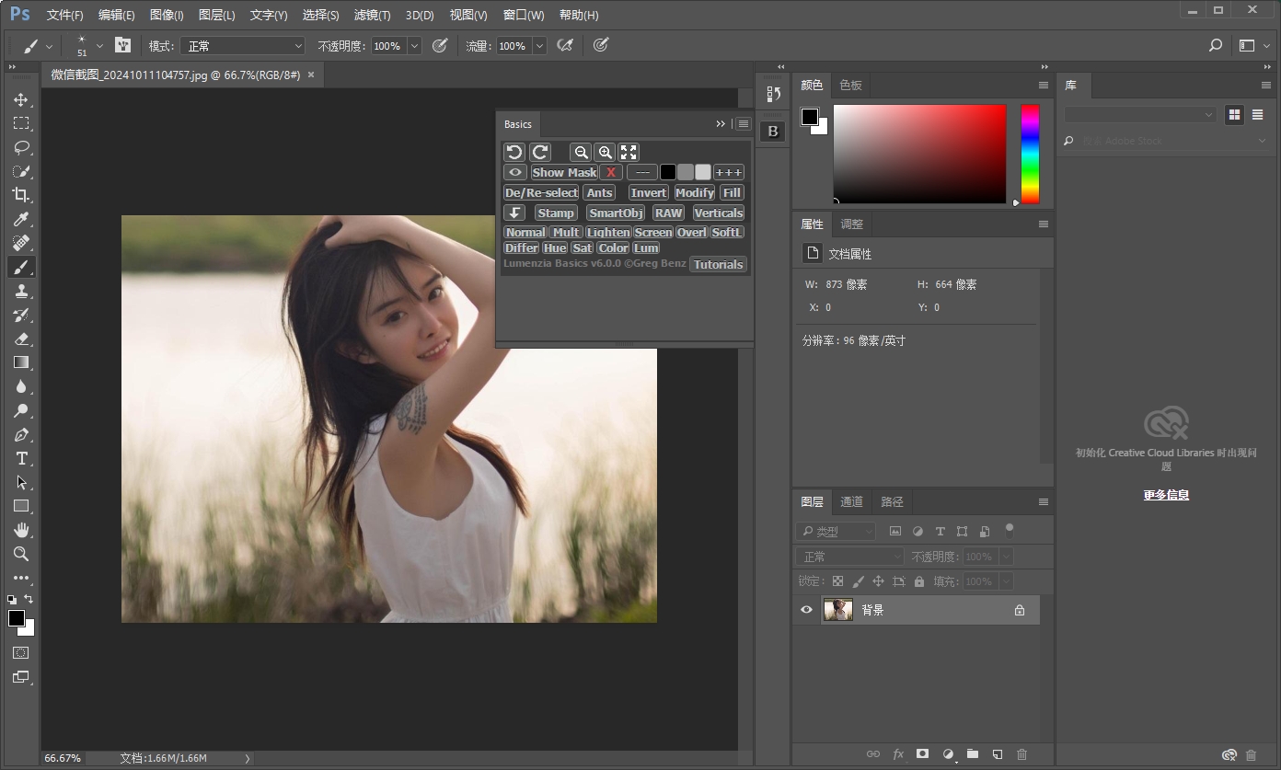Select the Move tool
1281x770 pixels.
[x=20, y=99]
